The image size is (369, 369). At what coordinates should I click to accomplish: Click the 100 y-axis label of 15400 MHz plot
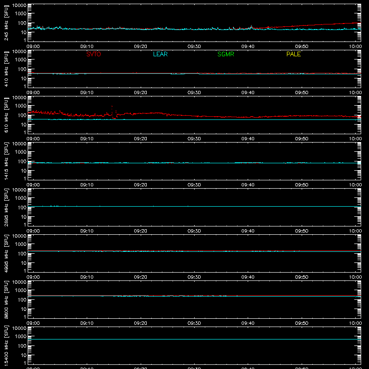pos(22,346)
